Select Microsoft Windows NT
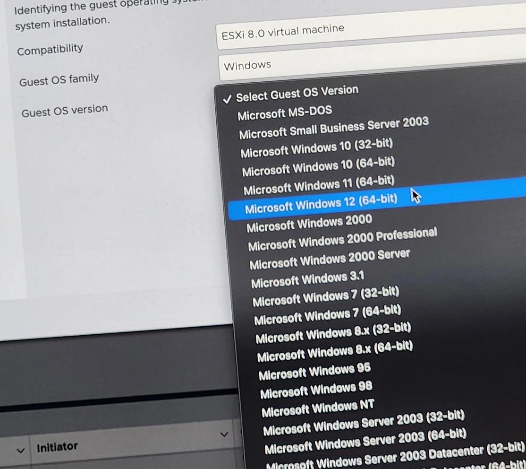Viewport: 526px width, 469px height. click(x=318, y=408)
